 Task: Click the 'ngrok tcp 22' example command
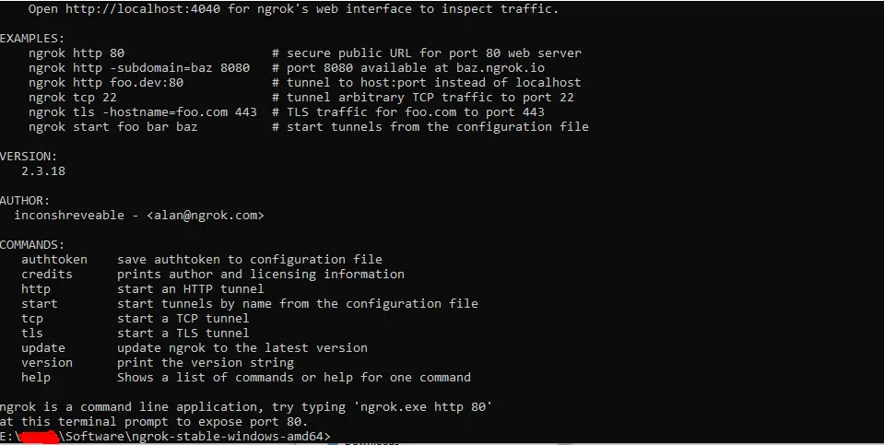coord(73,98)
